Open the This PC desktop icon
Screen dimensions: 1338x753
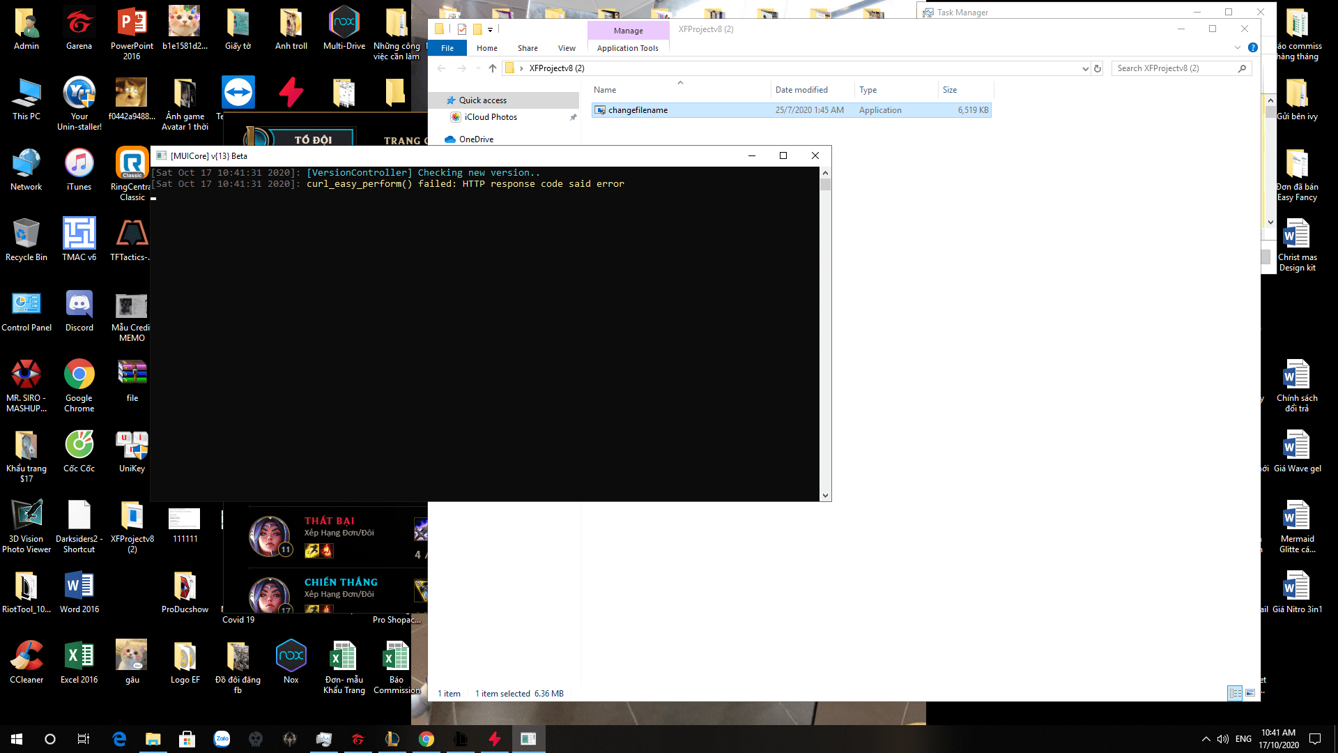pyautogui.click(x=26, y=99)
